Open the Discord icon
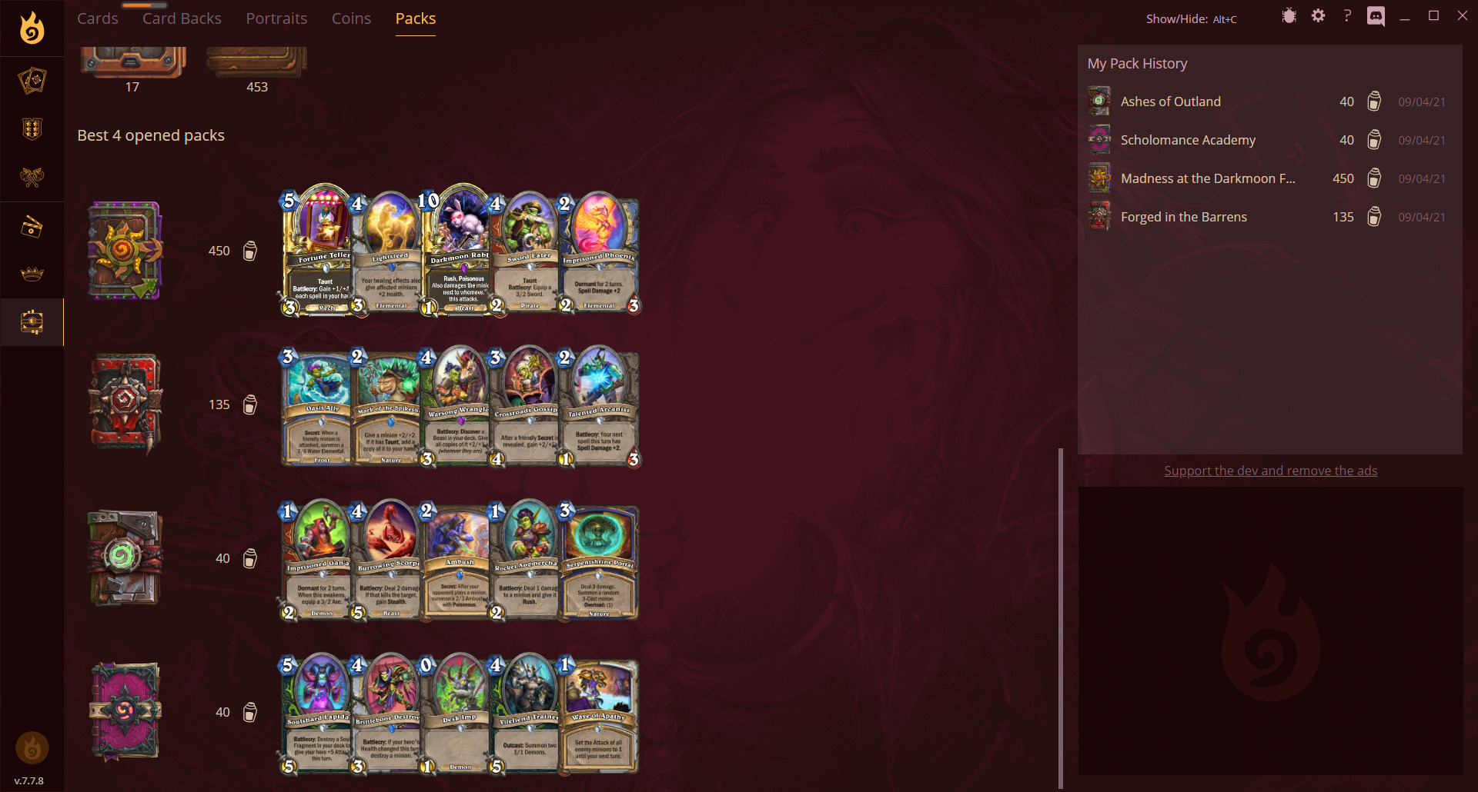Viewport: 1478px width, 792px height. (x=1376, y=16)
